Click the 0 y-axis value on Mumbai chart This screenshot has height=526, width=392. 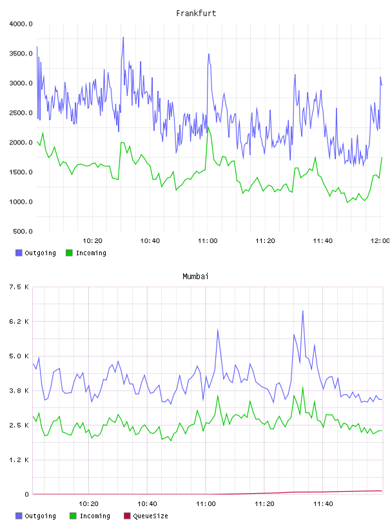[x=26, y=494]
